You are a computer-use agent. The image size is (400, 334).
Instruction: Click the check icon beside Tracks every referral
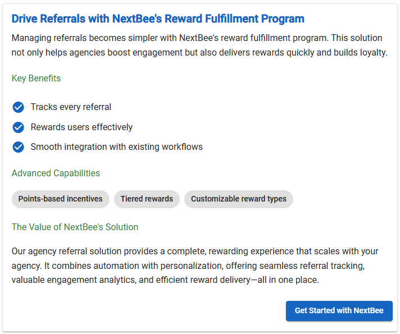[x=19, y=107]
